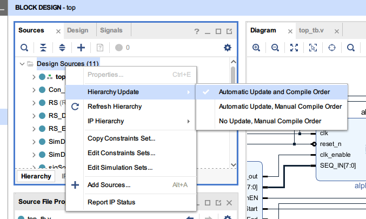
Task: Zoom in on the block diagram
Action: click(256, 48)
